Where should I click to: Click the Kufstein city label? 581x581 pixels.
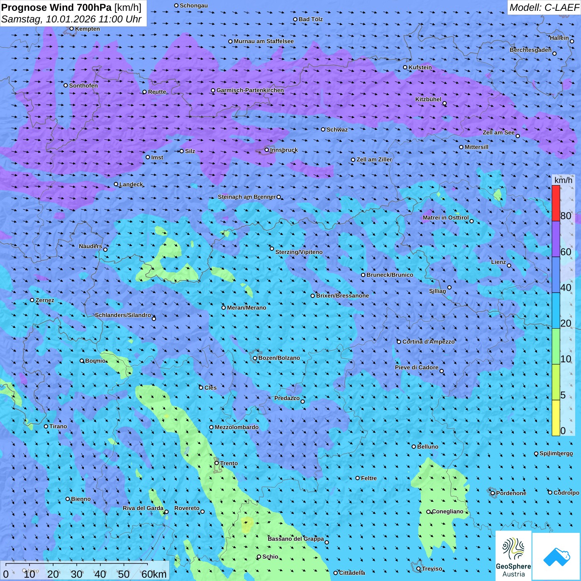420,67
